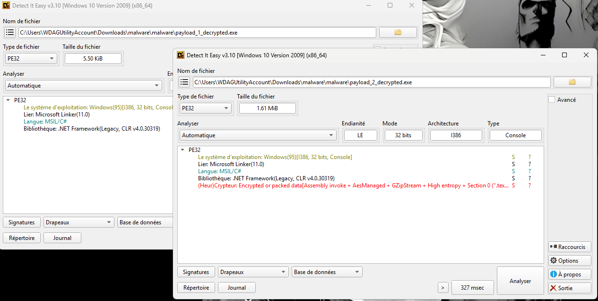Click the folder browse icon in back window
This screenshot has height=301, width=598.
[398, 32]
